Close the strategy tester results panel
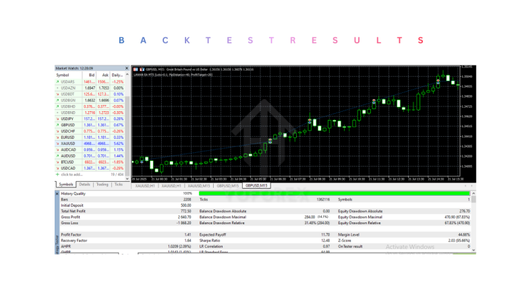The image size is (518, 291). (x=56, y=193)
